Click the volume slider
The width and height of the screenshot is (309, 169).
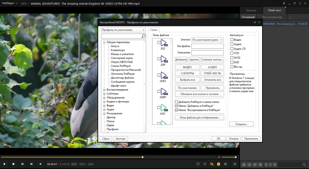pos(229,157)
